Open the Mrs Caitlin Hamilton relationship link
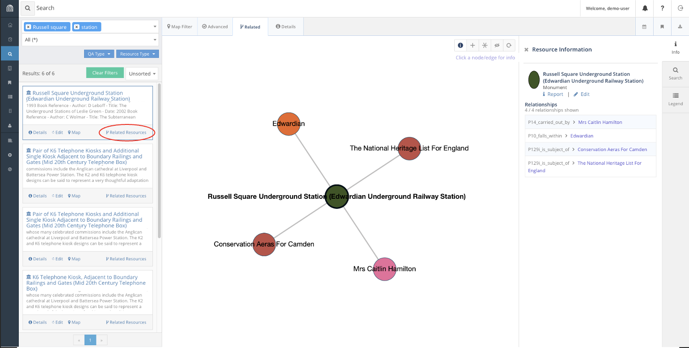This screenshot has width=689, height=348. click(x=600, y=122)
